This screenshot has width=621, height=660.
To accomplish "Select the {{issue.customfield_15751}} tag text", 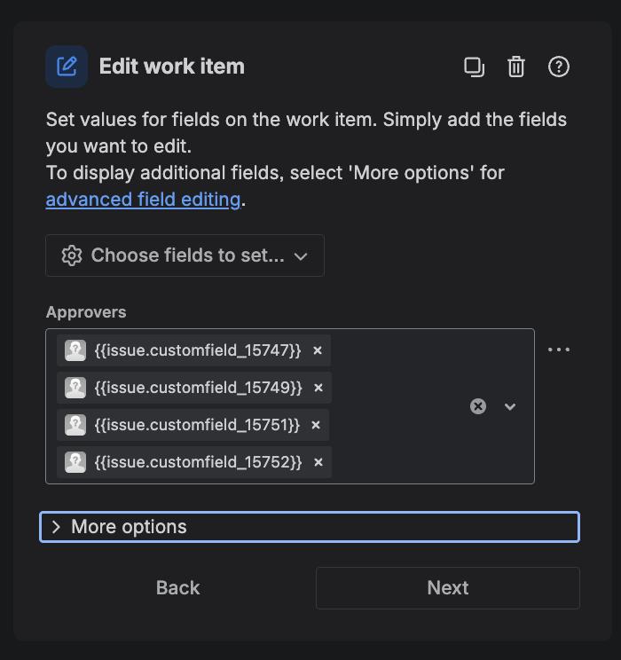I will (x=197, y=425).
